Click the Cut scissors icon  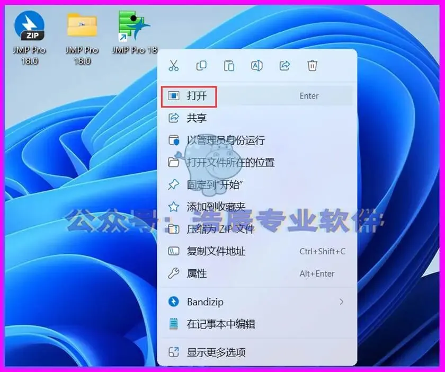click(173, 66)
